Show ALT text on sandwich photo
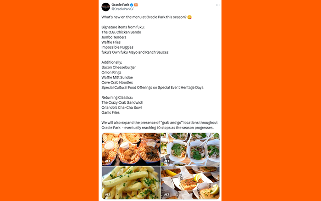Image resolution: width=321 pixels, height=201 pixels. tap(166, 195)
